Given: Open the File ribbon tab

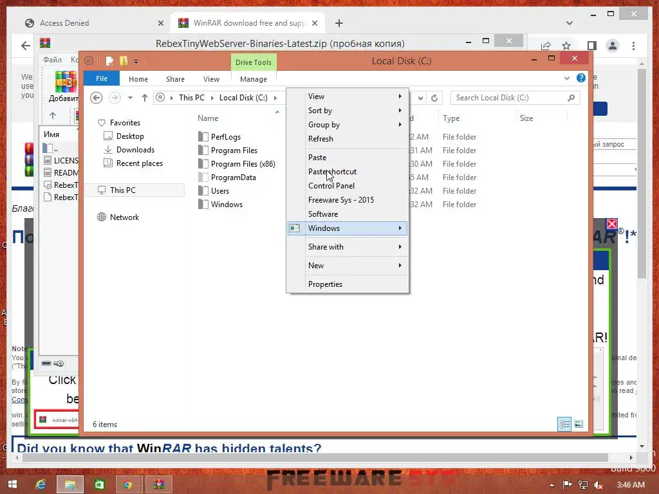Looking at the screenshot, I should [x=102, y=78].
